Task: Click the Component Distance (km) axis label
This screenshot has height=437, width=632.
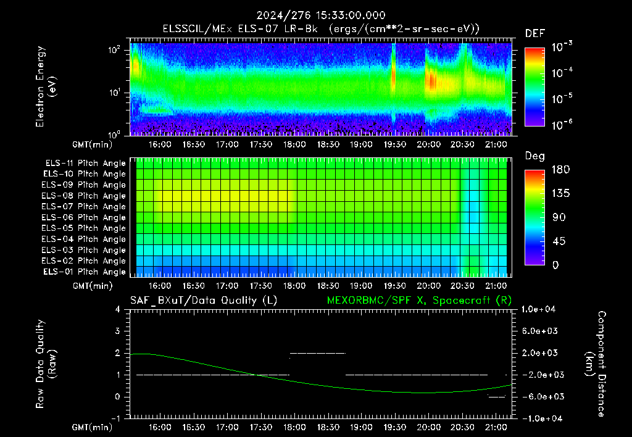Action: (x=596, y=364)
